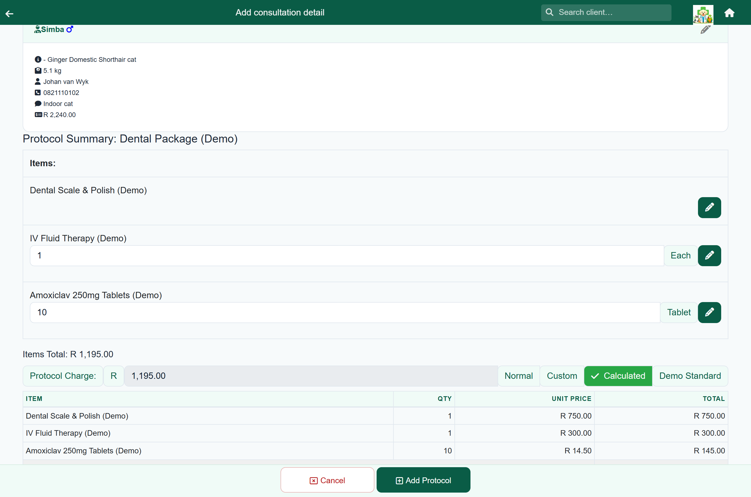The image size is (751, 497).
Task: Select the IV Fluid Therapy table row name
Action: [68, 433]
